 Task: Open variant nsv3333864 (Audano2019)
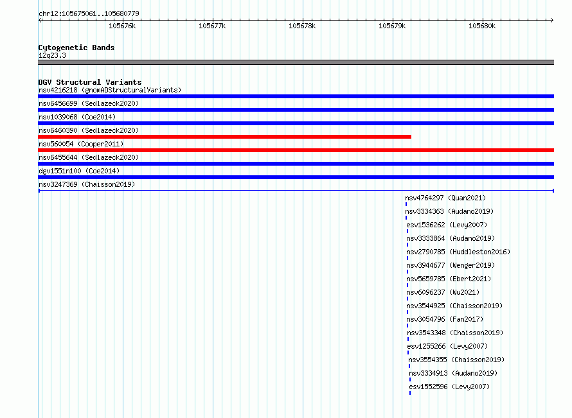(x=451, y=238)
